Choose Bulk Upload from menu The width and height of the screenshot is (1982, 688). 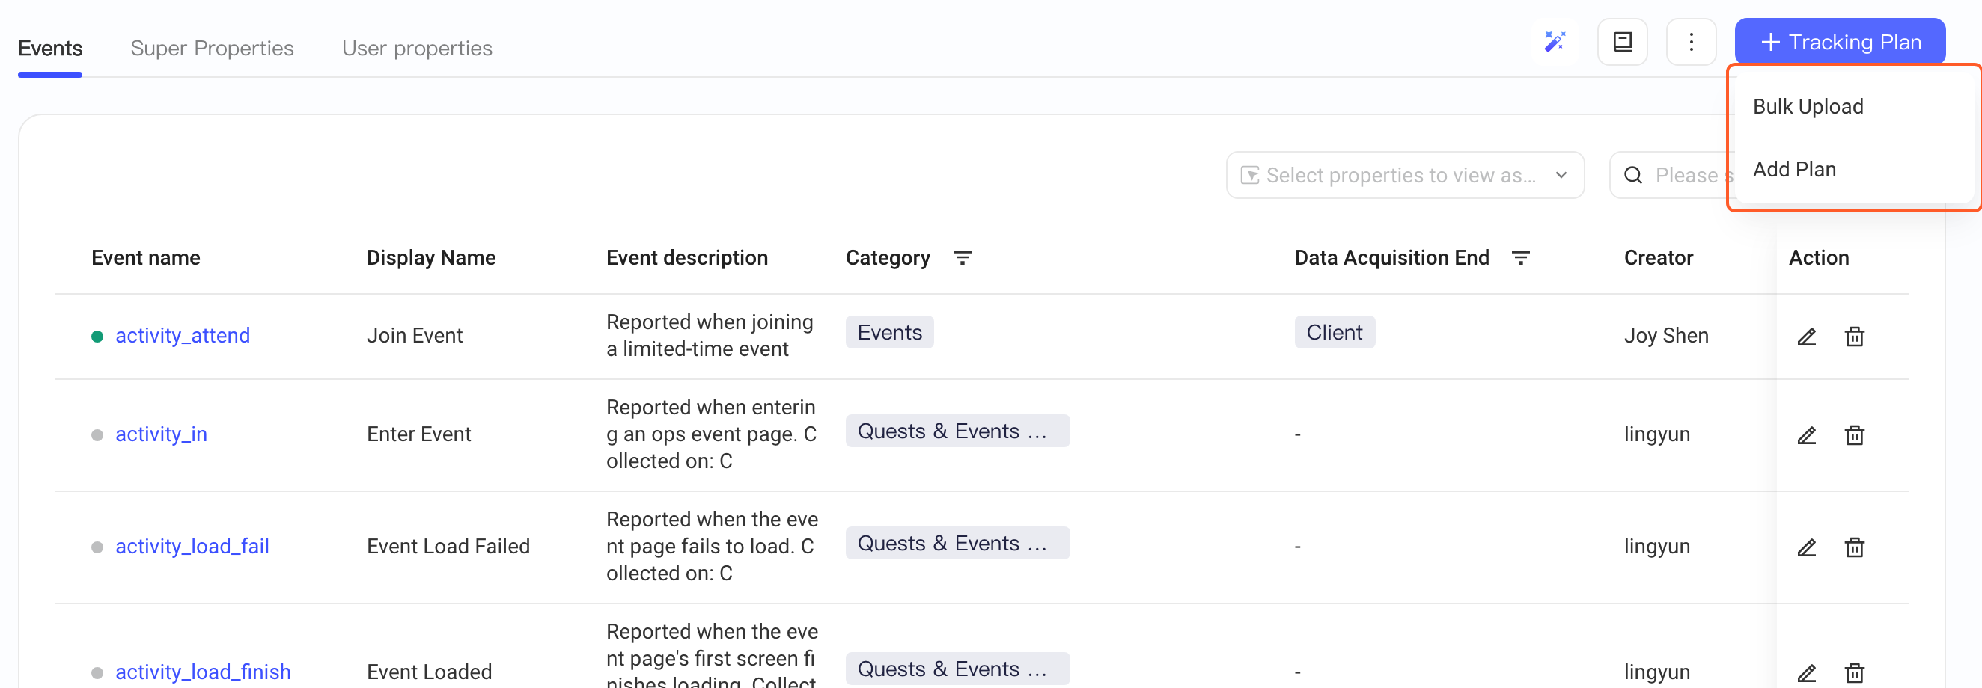coord(1808,106)
